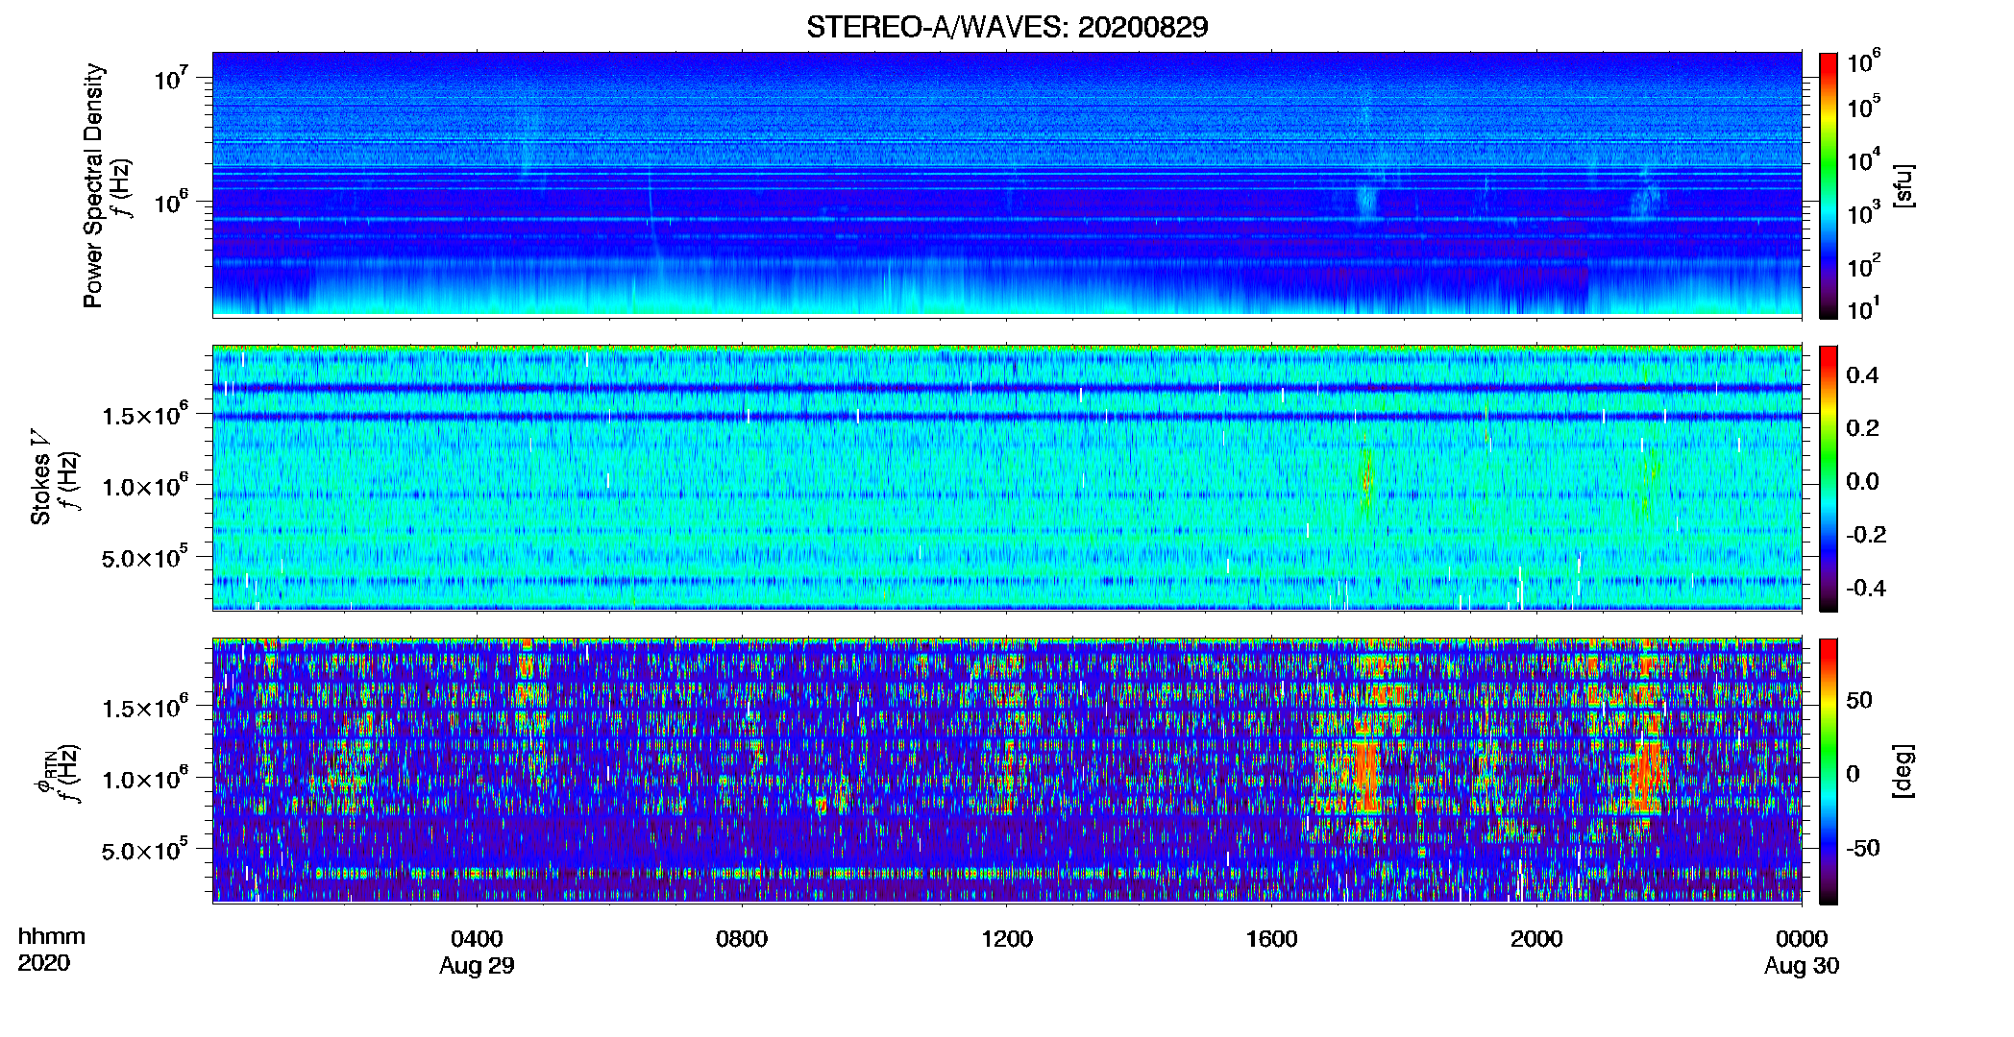
Task: Click the 5.0×10^5 tick of the φRTN panel
Action: pyautogui.click(x=145, y=849)
